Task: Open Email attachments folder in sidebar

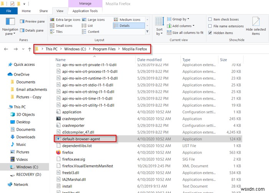Action: (29, 89)
